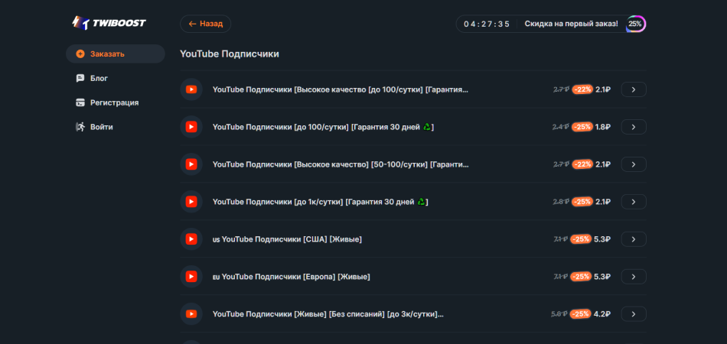Click the -25% badge in the США row
The image size is (727, 344).
click(581, 239)
